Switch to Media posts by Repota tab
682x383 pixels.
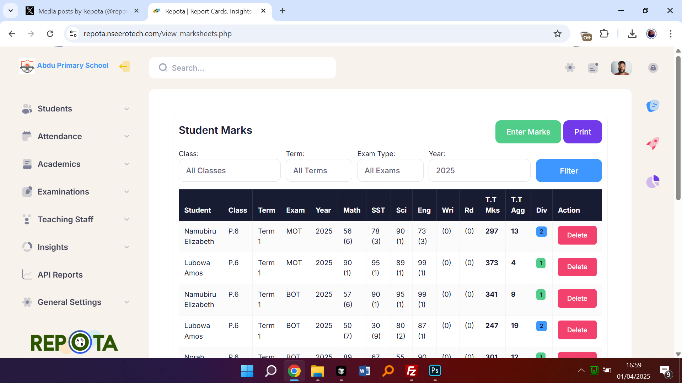pos(82,11)
